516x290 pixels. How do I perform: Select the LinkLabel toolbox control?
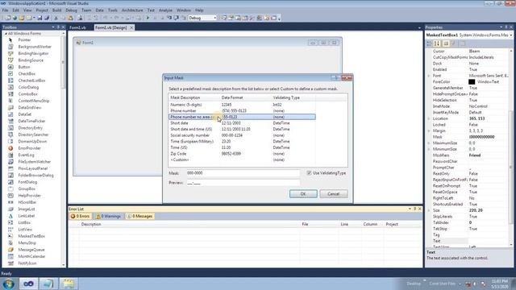(27, 216)
